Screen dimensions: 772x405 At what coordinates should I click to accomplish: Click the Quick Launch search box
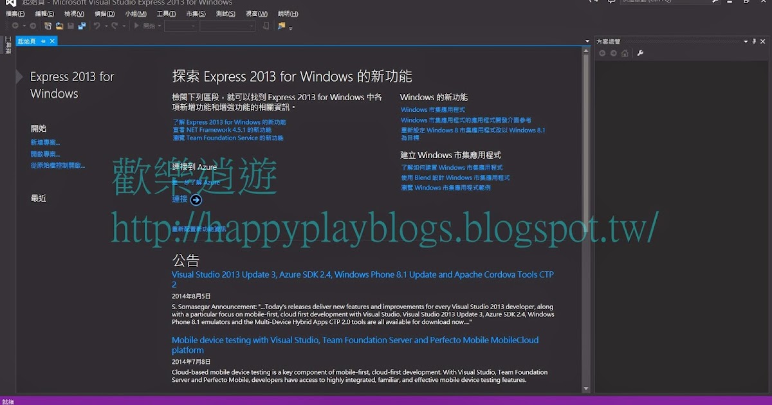click(669, 2)
